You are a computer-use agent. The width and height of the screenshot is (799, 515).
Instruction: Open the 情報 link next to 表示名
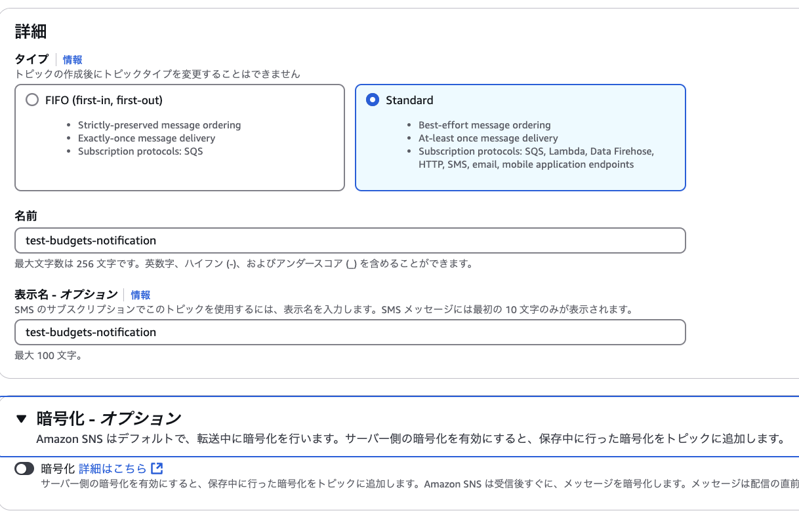click(141, 295)
